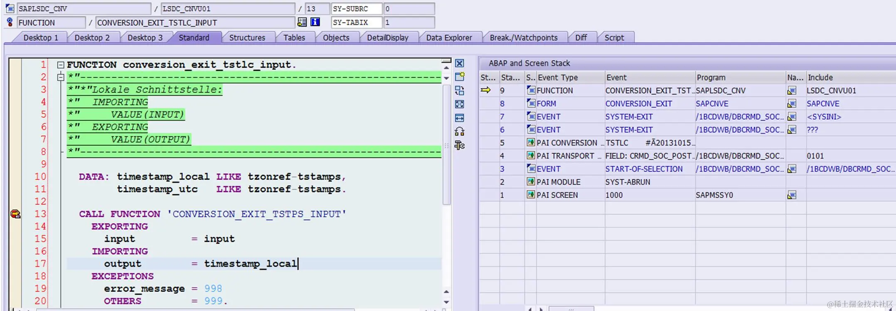This screenshot has width=896, height=311.
Task: Click the breakpoint icon on line 13
Action: [x=15, y=214]
